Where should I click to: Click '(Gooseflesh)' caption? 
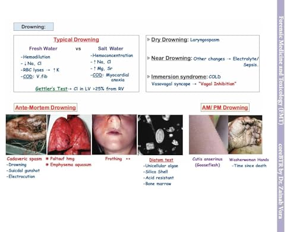click(x=207, y=165)
